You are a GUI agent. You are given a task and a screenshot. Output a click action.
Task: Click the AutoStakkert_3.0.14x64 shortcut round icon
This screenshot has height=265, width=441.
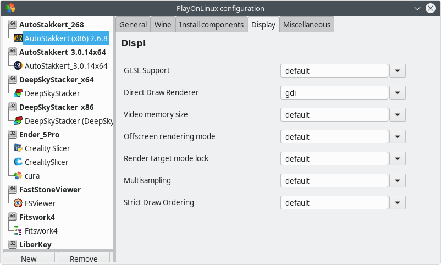[x=18, y=65]
